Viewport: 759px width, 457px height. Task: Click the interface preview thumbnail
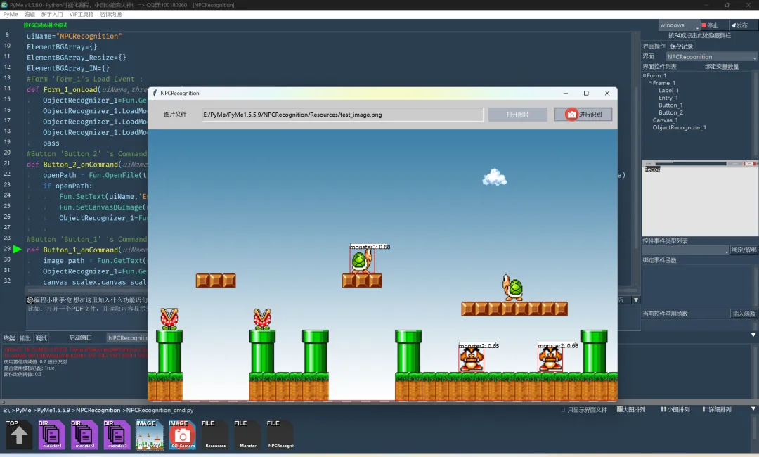(x=700, y=198)
